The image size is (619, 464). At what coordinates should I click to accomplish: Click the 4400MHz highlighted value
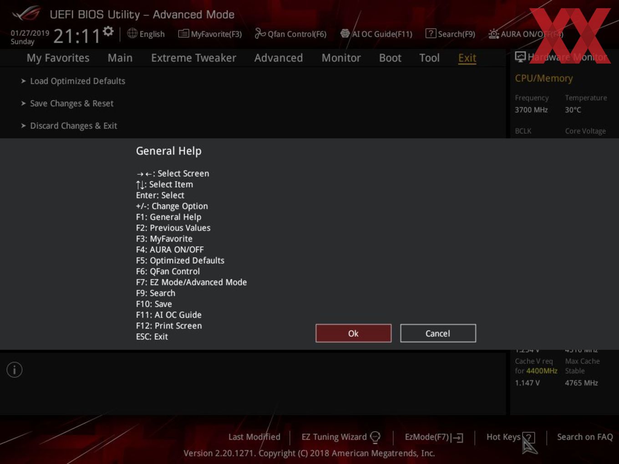click(542, 371)
